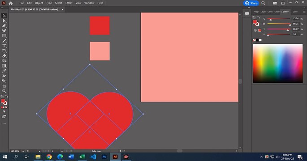Select the Artboard tool
This screenshot has width=307, height=161.
pyautogui.click(x=4, y=86)
